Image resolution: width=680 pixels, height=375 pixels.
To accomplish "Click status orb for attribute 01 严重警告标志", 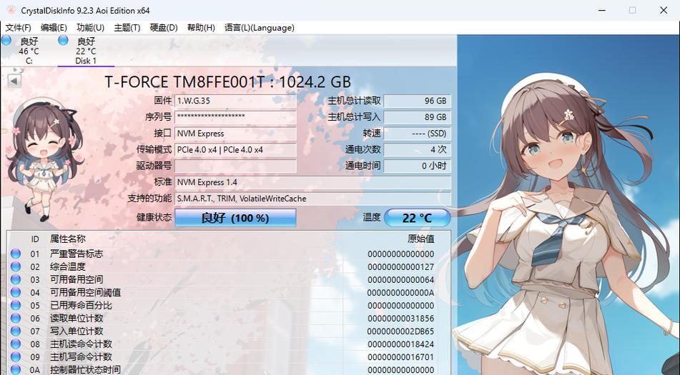I will click(x=16, y=254).
